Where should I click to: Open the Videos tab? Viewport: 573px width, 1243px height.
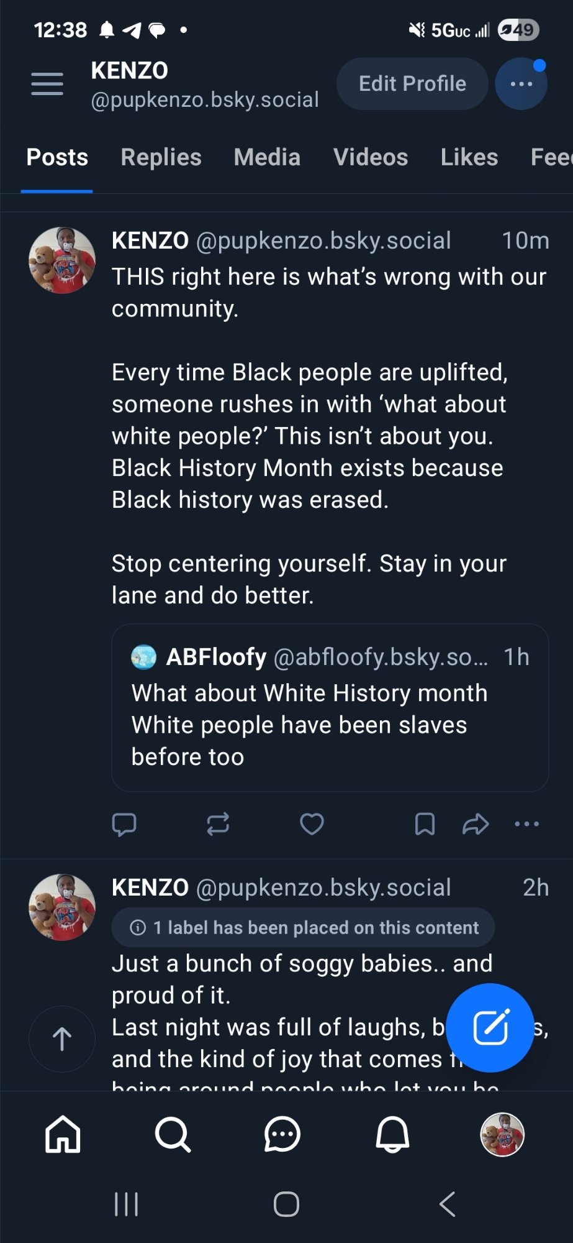(371, 158)
